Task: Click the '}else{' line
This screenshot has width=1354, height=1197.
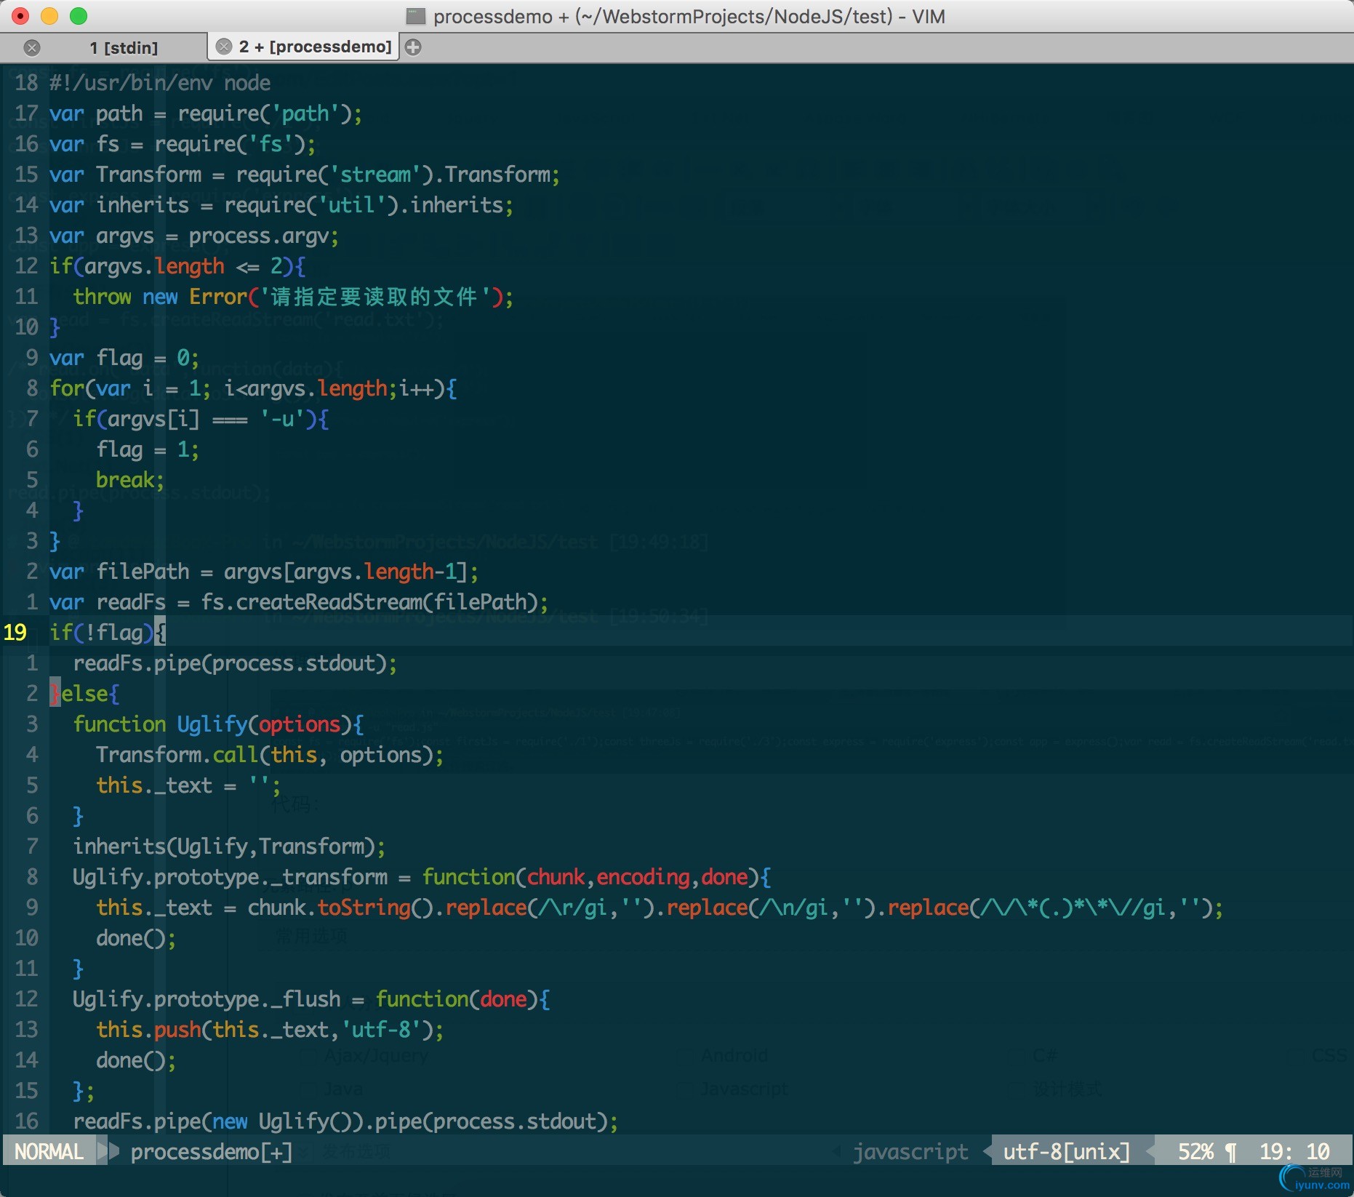Action: point(84,694)
